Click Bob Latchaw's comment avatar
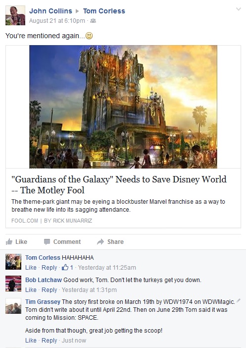 [13, 284]
